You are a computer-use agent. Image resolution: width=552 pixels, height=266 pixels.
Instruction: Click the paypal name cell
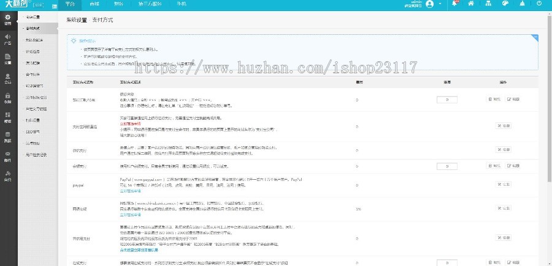[78, 185]
